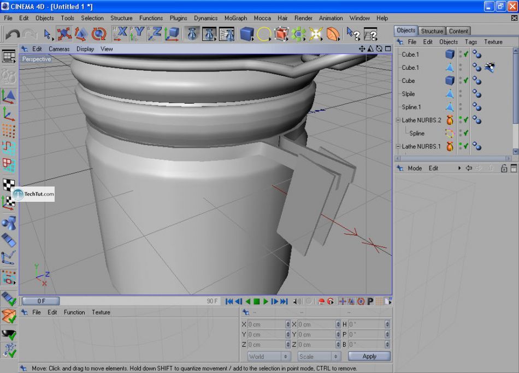Screen dimensions: 519x373
Task: Add a Bend deformer object
Action: (x=333, y=34)
